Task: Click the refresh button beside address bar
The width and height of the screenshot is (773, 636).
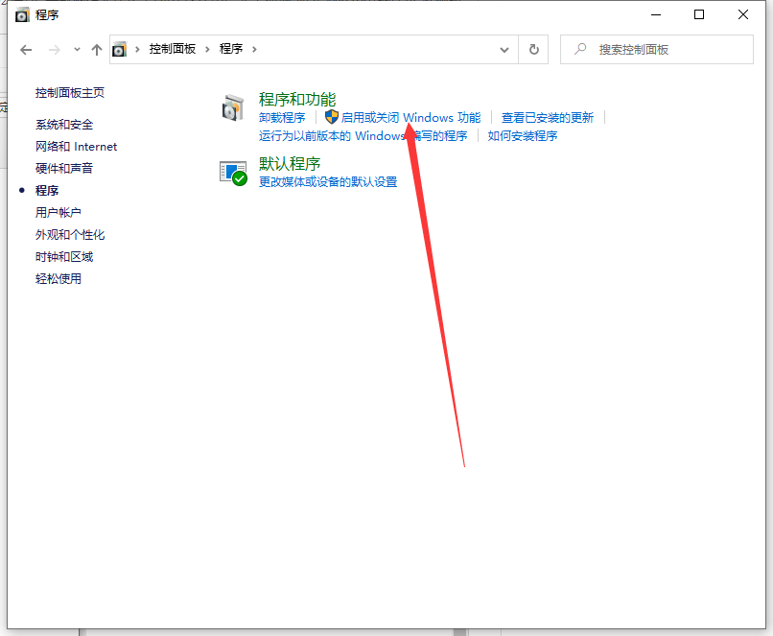Action: (x=533, y=49)
